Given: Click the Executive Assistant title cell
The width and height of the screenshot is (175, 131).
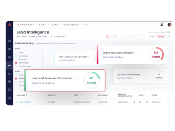Looking at the screenshot, I should pyautogui.click(x=82, y=102).
